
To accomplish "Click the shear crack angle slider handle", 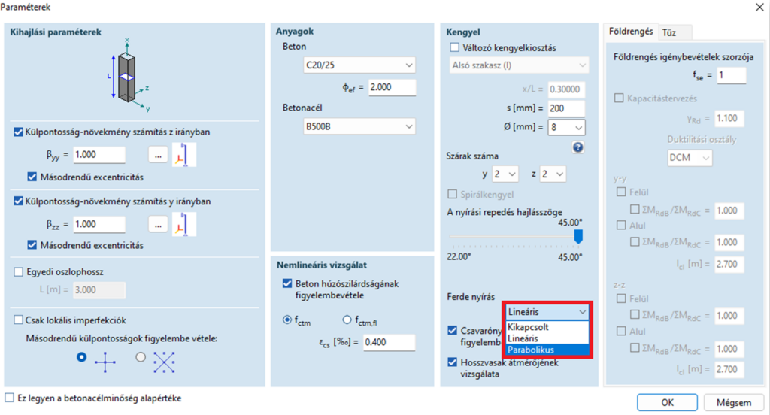I will coord(578,236).
